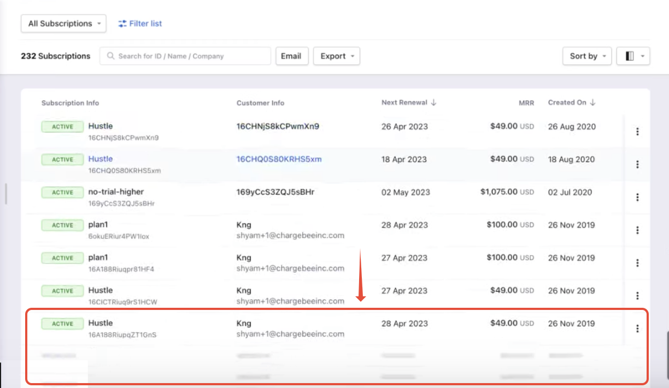Open kebab menu for subscription 16CHQ0S80KRHS5xm
669x388 pixels.
637,164
